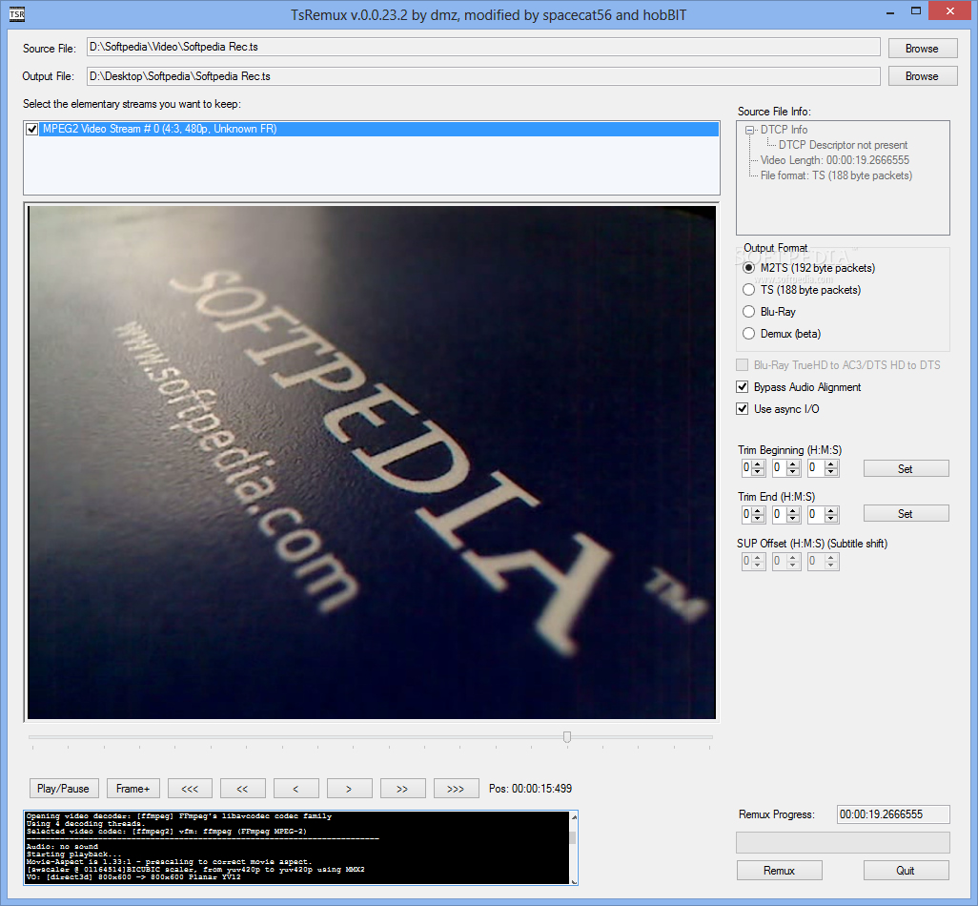
Task: Uncheck the MPEG2 Video Stream #0 checkbox
Action: [x=31, y=129]
